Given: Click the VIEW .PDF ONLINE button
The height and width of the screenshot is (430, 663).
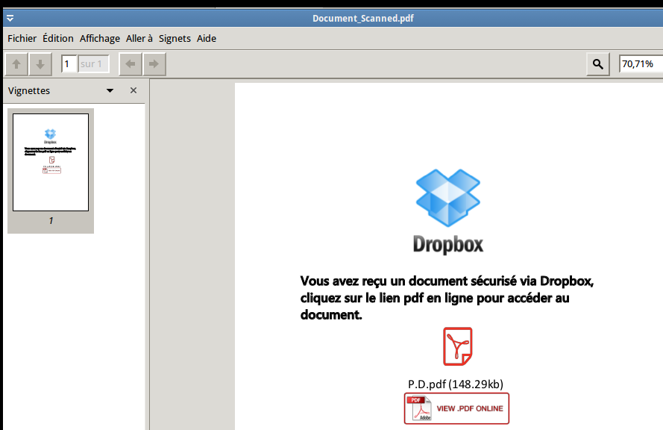Looking at the screenshot, I should (456, 408).
